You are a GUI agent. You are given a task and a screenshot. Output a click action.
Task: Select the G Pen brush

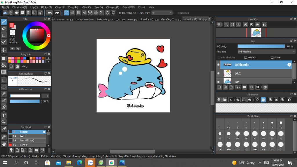(27, 145)
